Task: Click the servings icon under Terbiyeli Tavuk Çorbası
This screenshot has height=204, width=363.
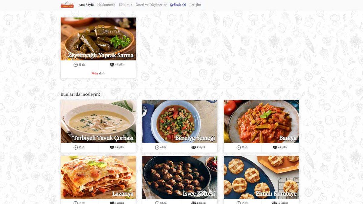Action: [x=112, y=147]
